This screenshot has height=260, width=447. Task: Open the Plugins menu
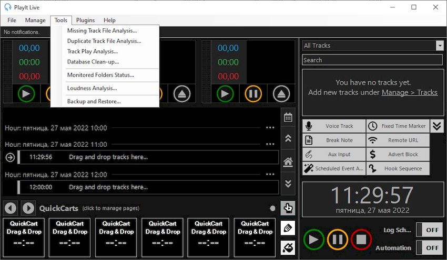point(85,20)
